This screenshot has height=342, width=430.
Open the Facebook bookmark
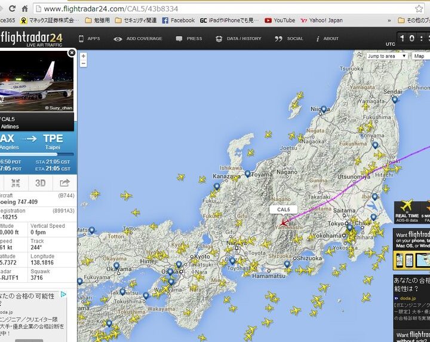pos(178,20)
